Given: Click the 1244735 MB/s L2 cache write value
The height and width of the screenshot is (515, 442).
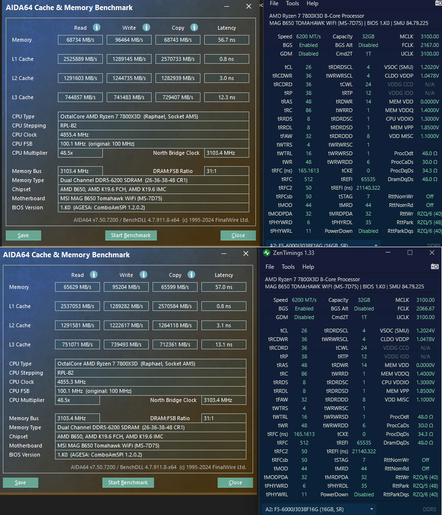Looking at the screenshot, I should [x=129, y=78].
